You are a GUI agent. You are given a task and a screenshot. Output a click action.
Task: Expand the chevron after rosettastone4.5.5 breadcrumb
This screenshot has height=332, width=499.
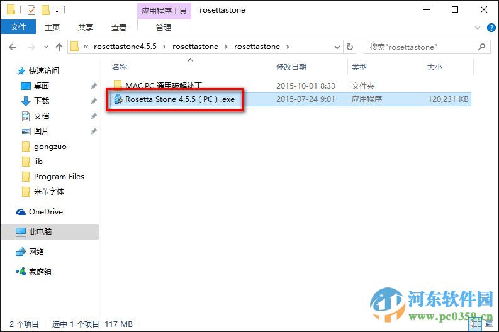pyautogui.click(x=164, y=47)
